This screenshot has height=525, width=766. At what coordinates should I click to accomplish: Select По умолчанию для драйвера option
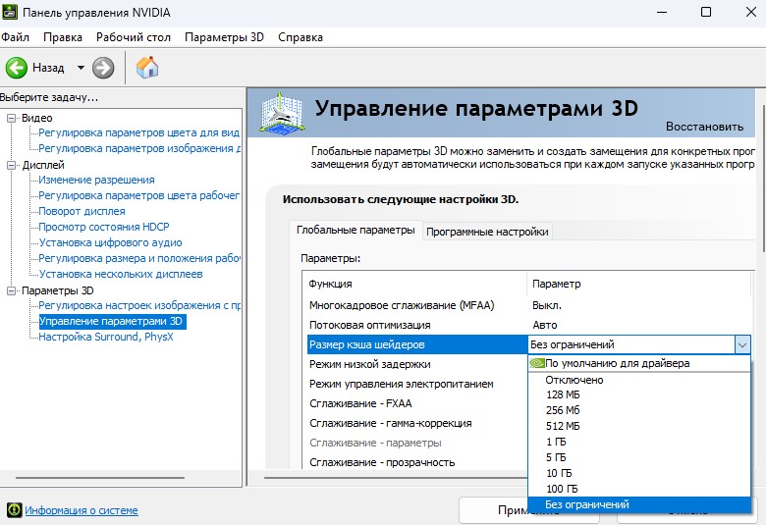[x=639, y=363]
